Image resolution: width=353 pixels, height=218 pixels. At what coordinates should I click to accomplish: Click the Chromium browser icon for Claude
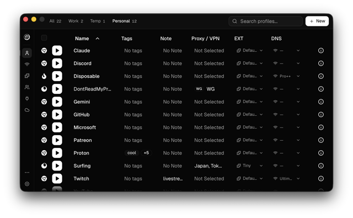pos(44,50)
